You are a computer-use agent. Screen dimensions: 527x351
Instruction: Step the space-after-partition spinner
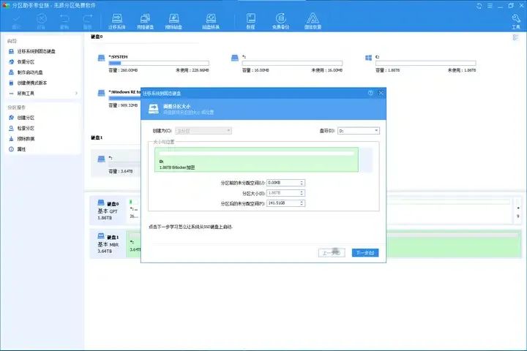302,203
